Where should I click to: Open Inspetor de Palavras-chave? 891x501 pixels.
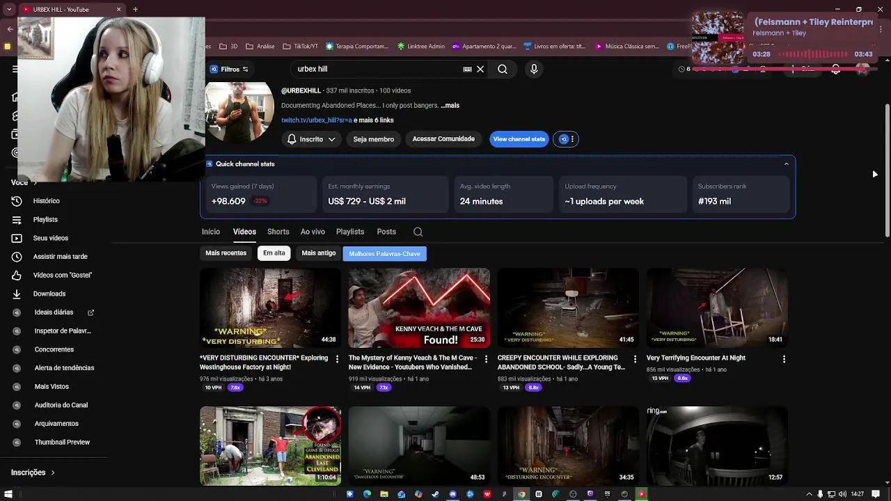click(63, 331)
